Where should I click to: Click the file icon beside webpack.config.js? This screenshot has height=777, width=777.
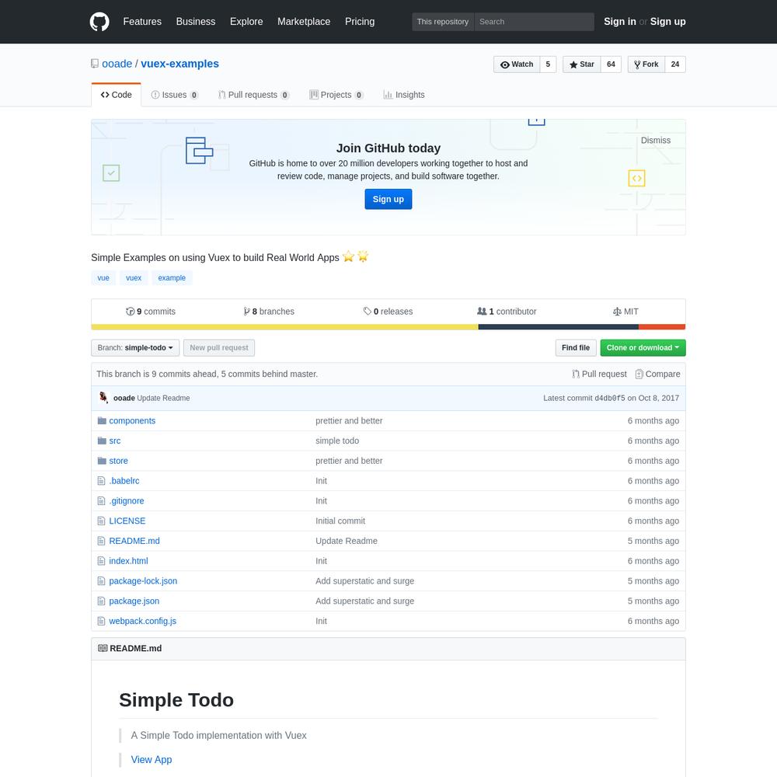point(101,621)
